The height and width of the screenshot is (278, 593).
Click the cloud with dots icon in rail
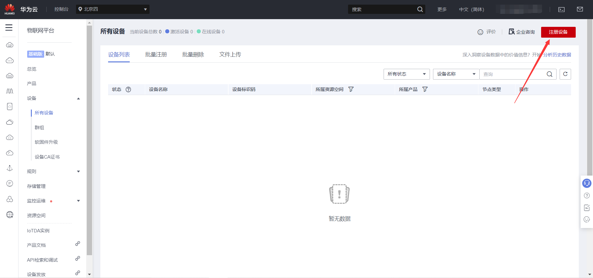tap(10, 60)
